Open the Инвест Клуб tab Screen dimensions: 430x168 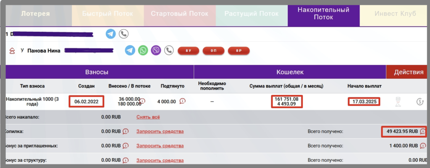395,13
